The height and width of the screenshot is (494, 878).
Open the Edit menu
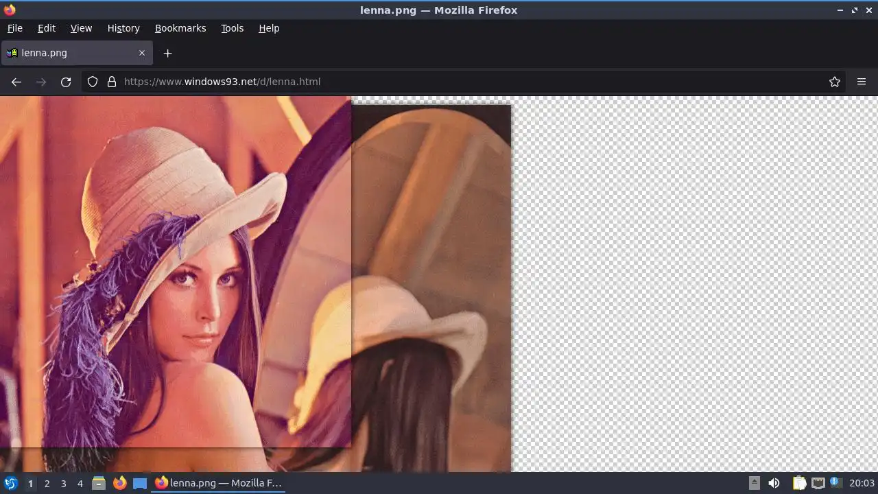(x=47, y=28)
